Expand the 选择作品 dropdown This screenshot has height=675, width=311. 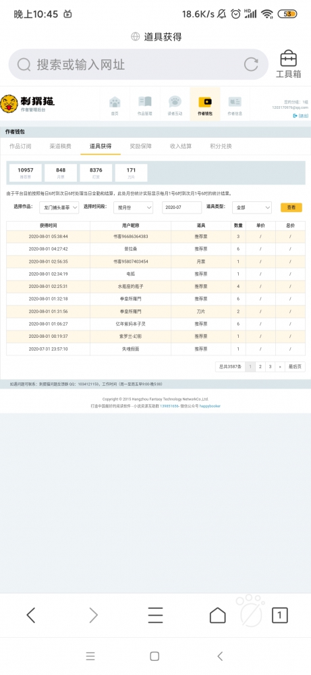pyautogui.click(x=59, y=207)
